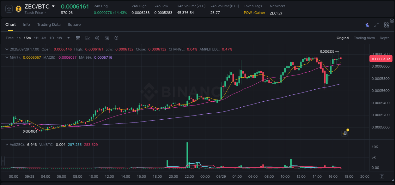This screenshot has width=395, height=185.
Task: Open the ZEC/BTC pair selector dropdown
Action: (53, 6)
